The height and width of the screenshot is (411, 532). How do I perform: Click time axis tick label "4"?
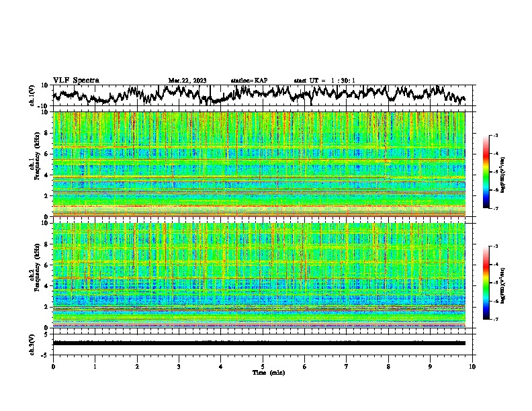pyautogui.click(x=221, y=367)
